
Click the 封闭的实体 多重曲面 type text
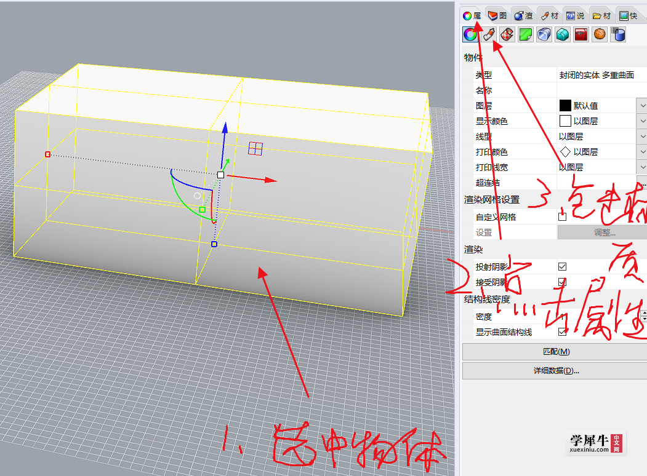point(597,75)
